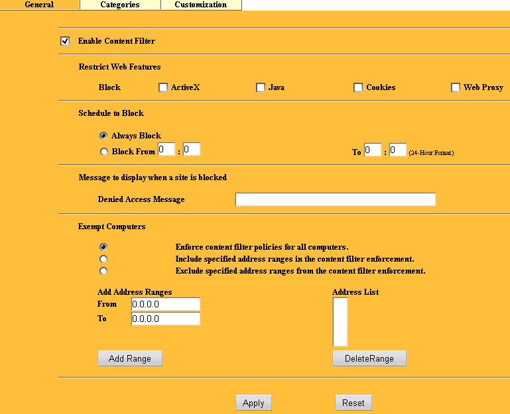Select include specified address ranges option

tap(103, 259)
